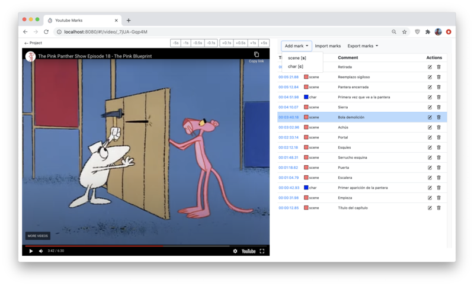Open a new browser tab

click(x=129, y=20)
